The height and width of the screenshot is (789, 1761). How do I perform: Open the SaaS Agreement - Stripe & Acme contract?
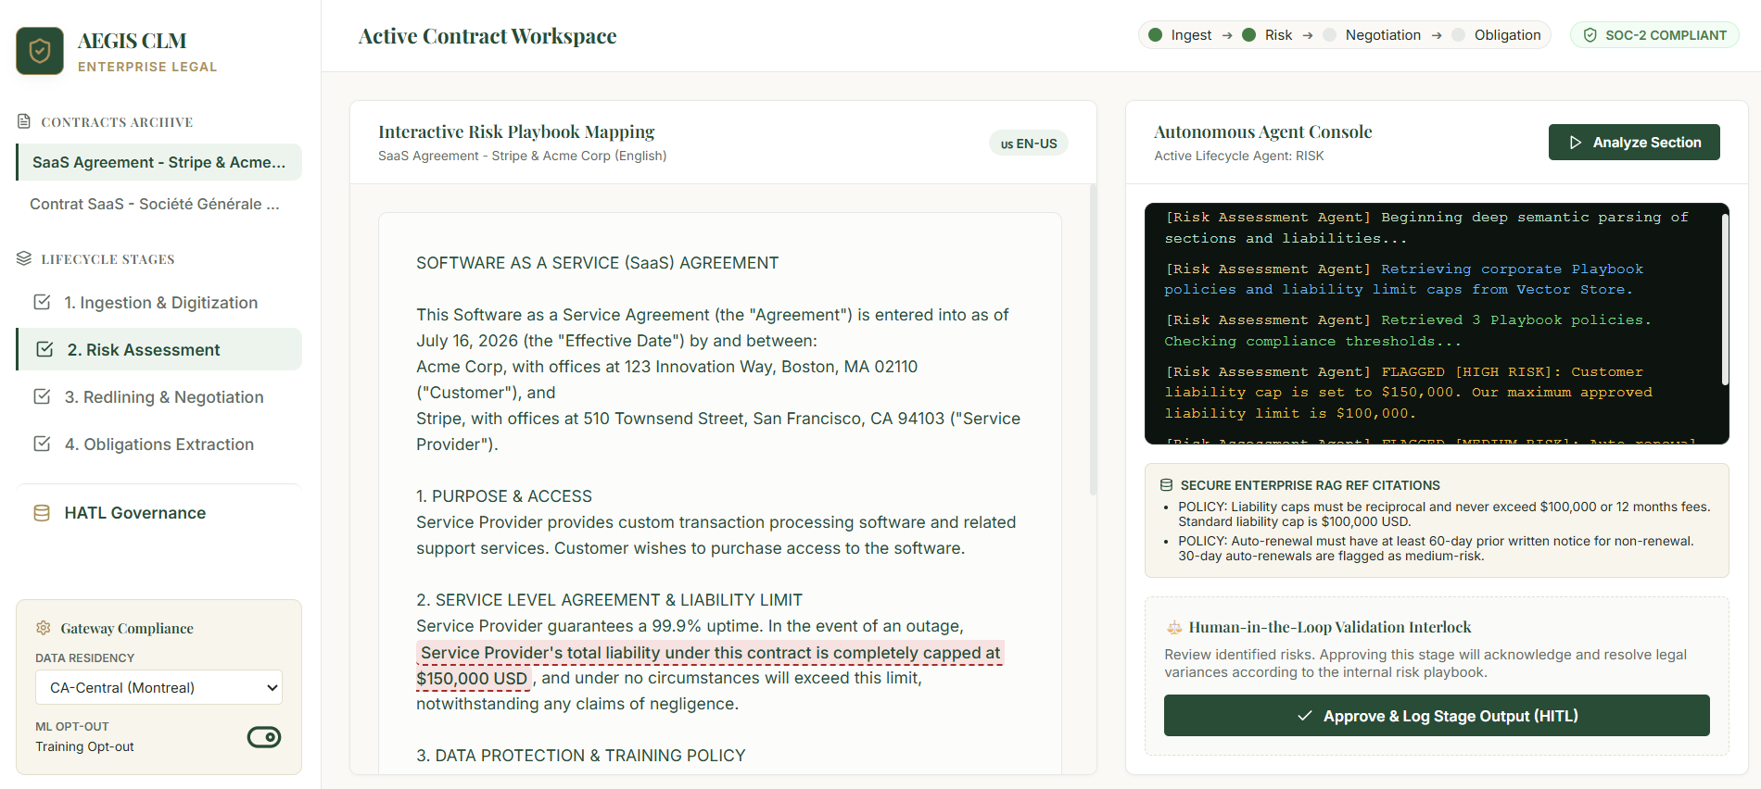[158, 162]
